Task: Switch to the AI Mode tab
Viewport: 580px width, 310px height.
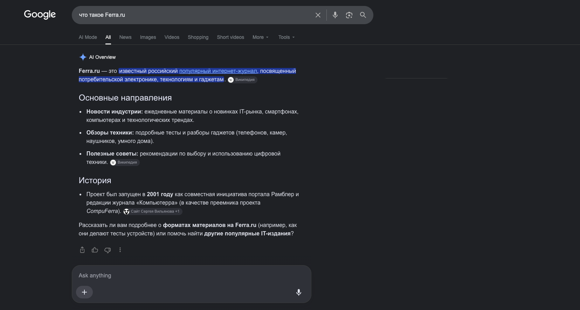Action: [x=88, y=37]
